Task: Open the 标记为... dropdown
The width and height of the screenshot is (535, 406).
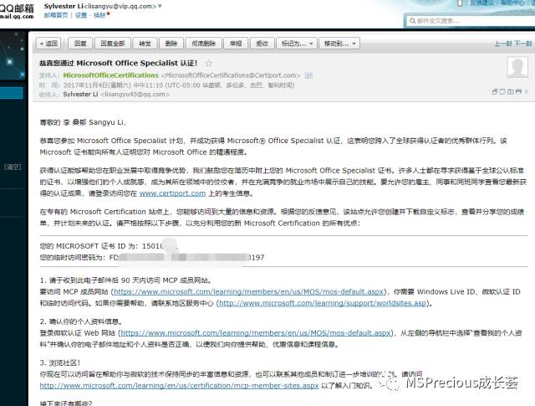Action: (297, 44)
